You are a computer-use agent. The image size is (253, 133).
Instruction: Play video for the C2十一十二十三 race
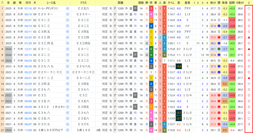tap(68, 72)
